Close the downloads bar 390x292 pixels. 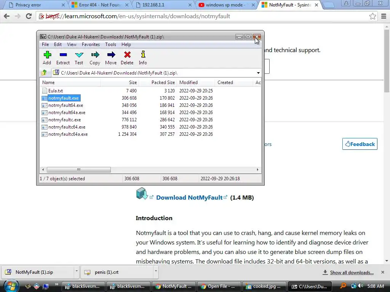(383, 272)
